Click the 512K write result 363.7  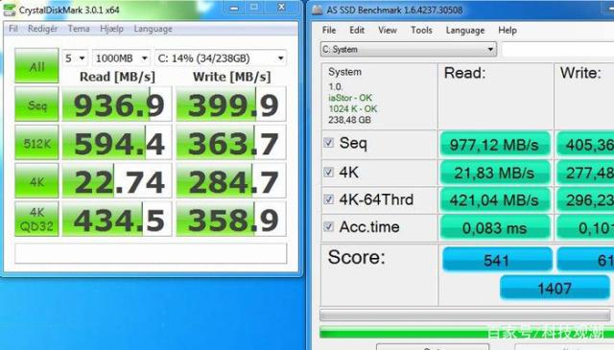pyautogui.click(x=231, y=143)
